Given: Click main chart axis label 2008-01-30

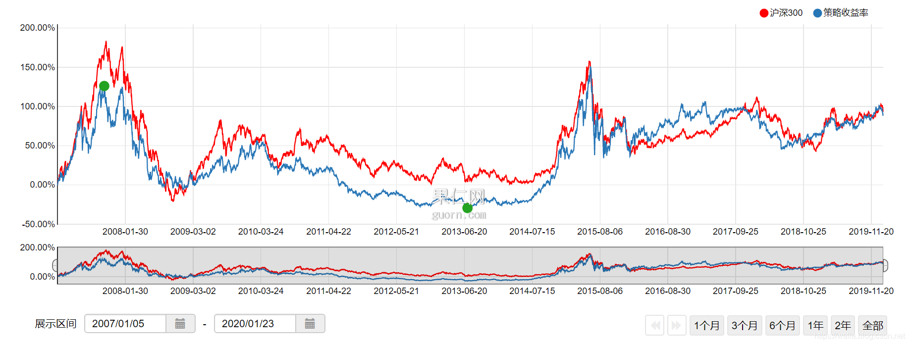Looking at the screenshot, I should tap(125, 232).
